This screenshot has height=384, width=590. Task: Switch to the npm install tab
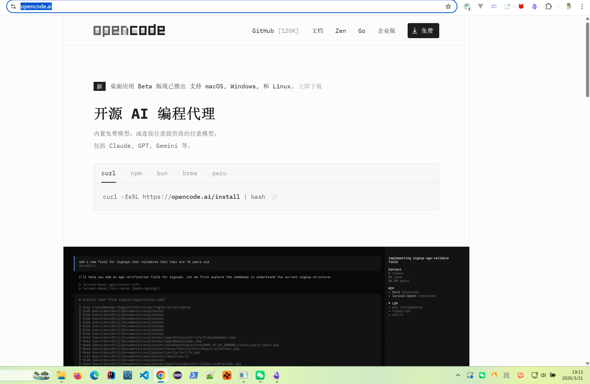click(136, 173)
